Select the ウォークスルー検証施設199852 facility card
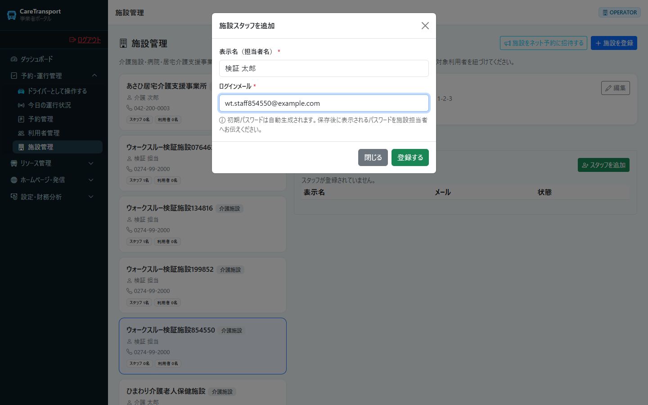This screenshot has width=648, height=405. tap(202, 285)
